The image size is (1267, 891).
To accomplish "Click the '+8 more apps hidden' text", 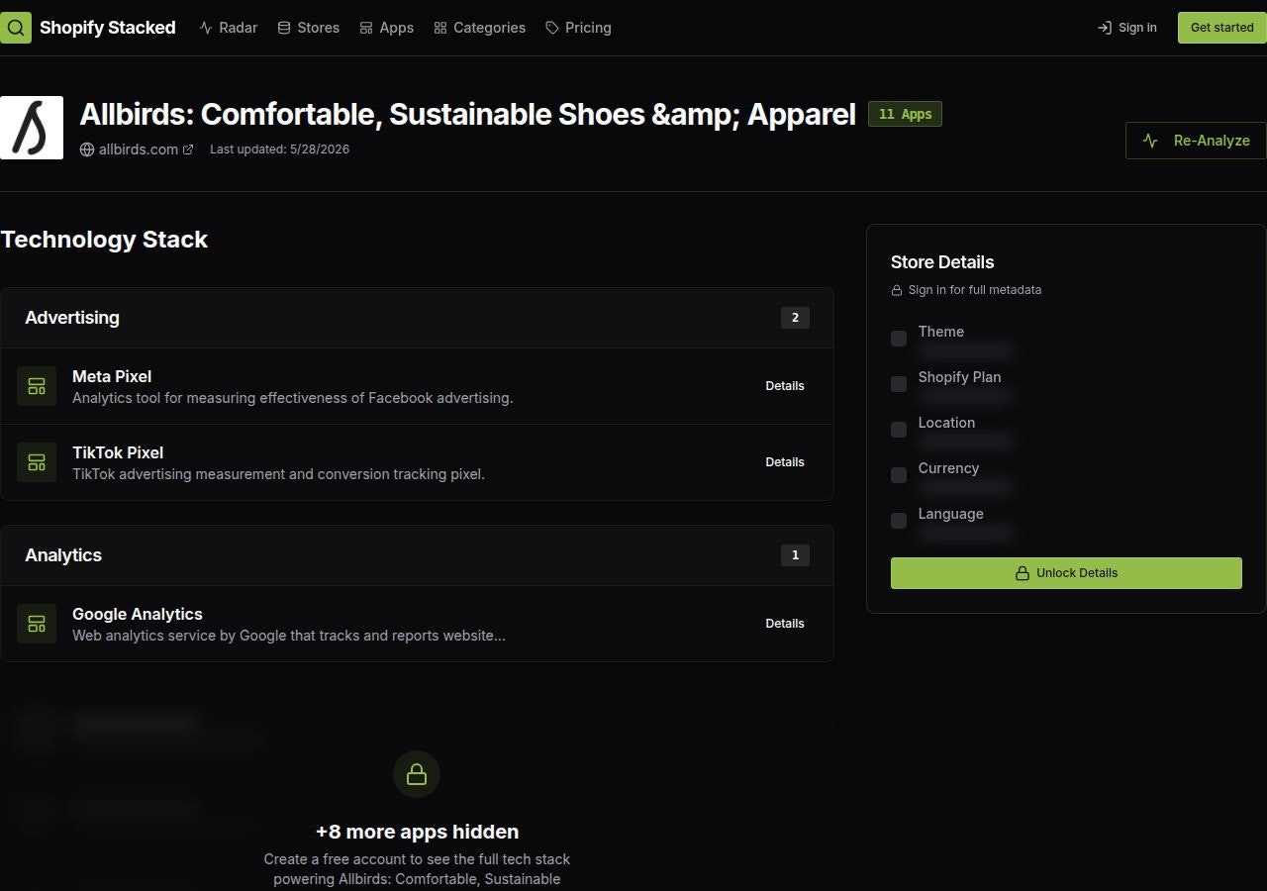I will 417,832.
